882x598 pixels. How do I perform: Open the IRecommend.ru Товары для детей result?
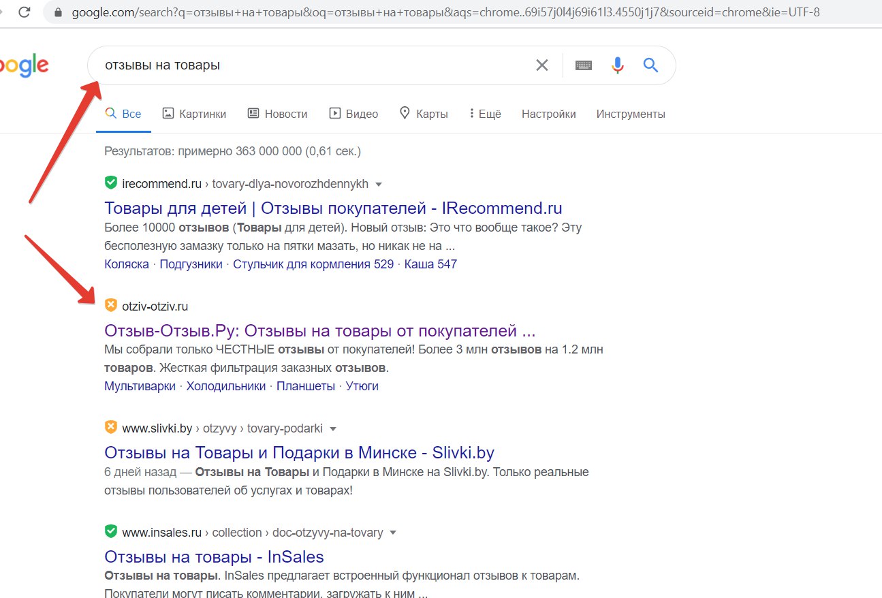click(334, 208)
